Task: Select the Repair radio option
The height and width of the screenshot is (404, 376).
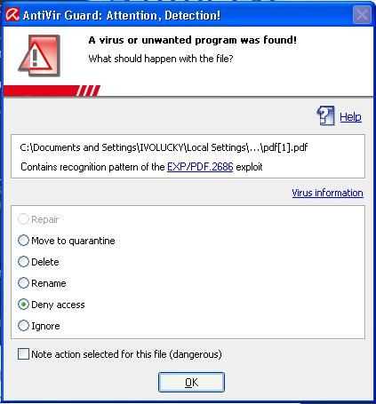Action: [23, 219]
